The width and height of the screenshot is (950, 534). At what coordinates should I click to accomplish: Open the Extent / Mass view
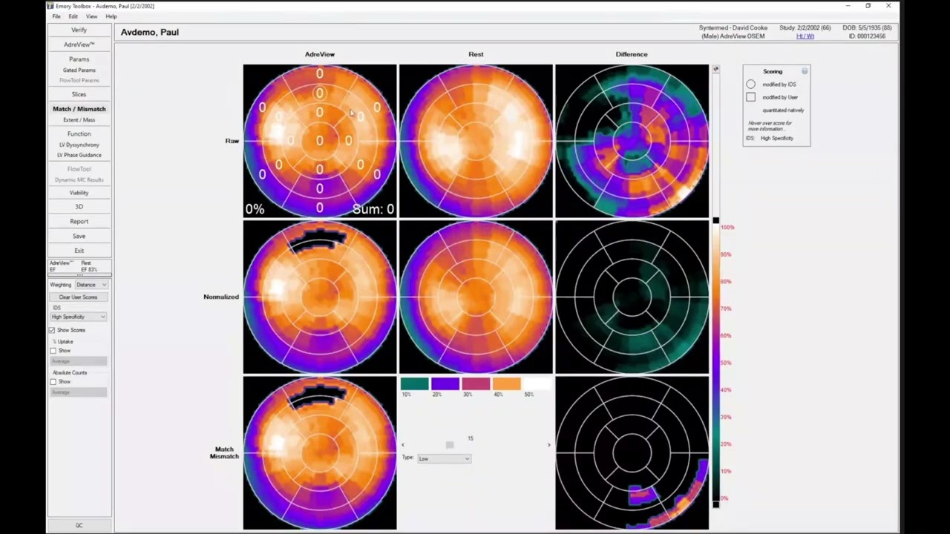[x=79, y=120]
